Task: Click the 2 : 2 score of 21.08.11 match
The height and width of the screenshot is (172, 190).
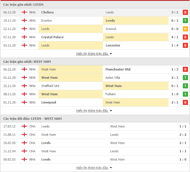Action: 183,135
